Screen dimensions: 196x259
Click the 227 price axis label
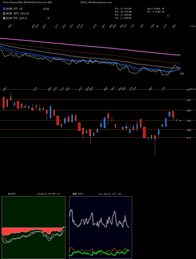(189, 90)
